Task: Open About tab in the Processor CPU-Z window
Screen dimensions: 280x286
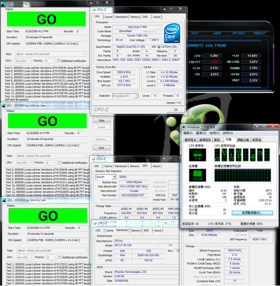Action: coord(157,17)
